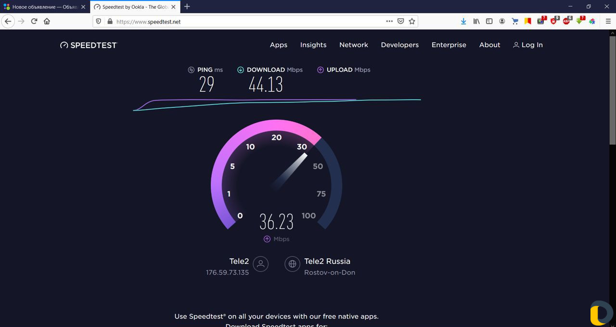
Task: Click the IP address 176.59.73.135
Action: point(228,273)
